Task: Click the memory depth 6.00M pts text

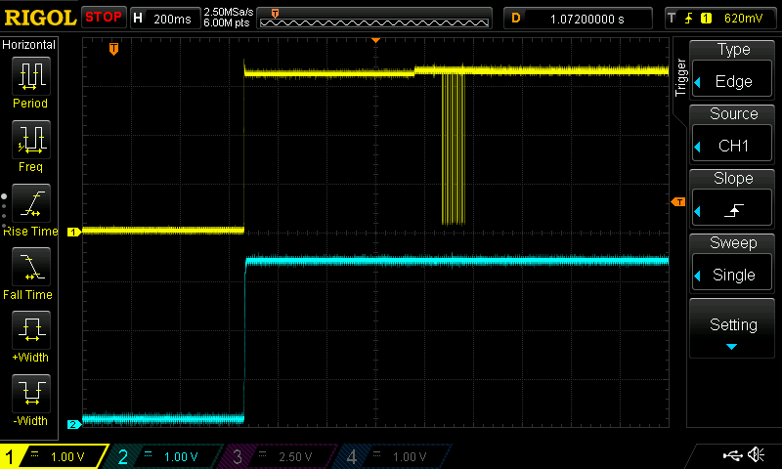Action: [x=227, y=22]
